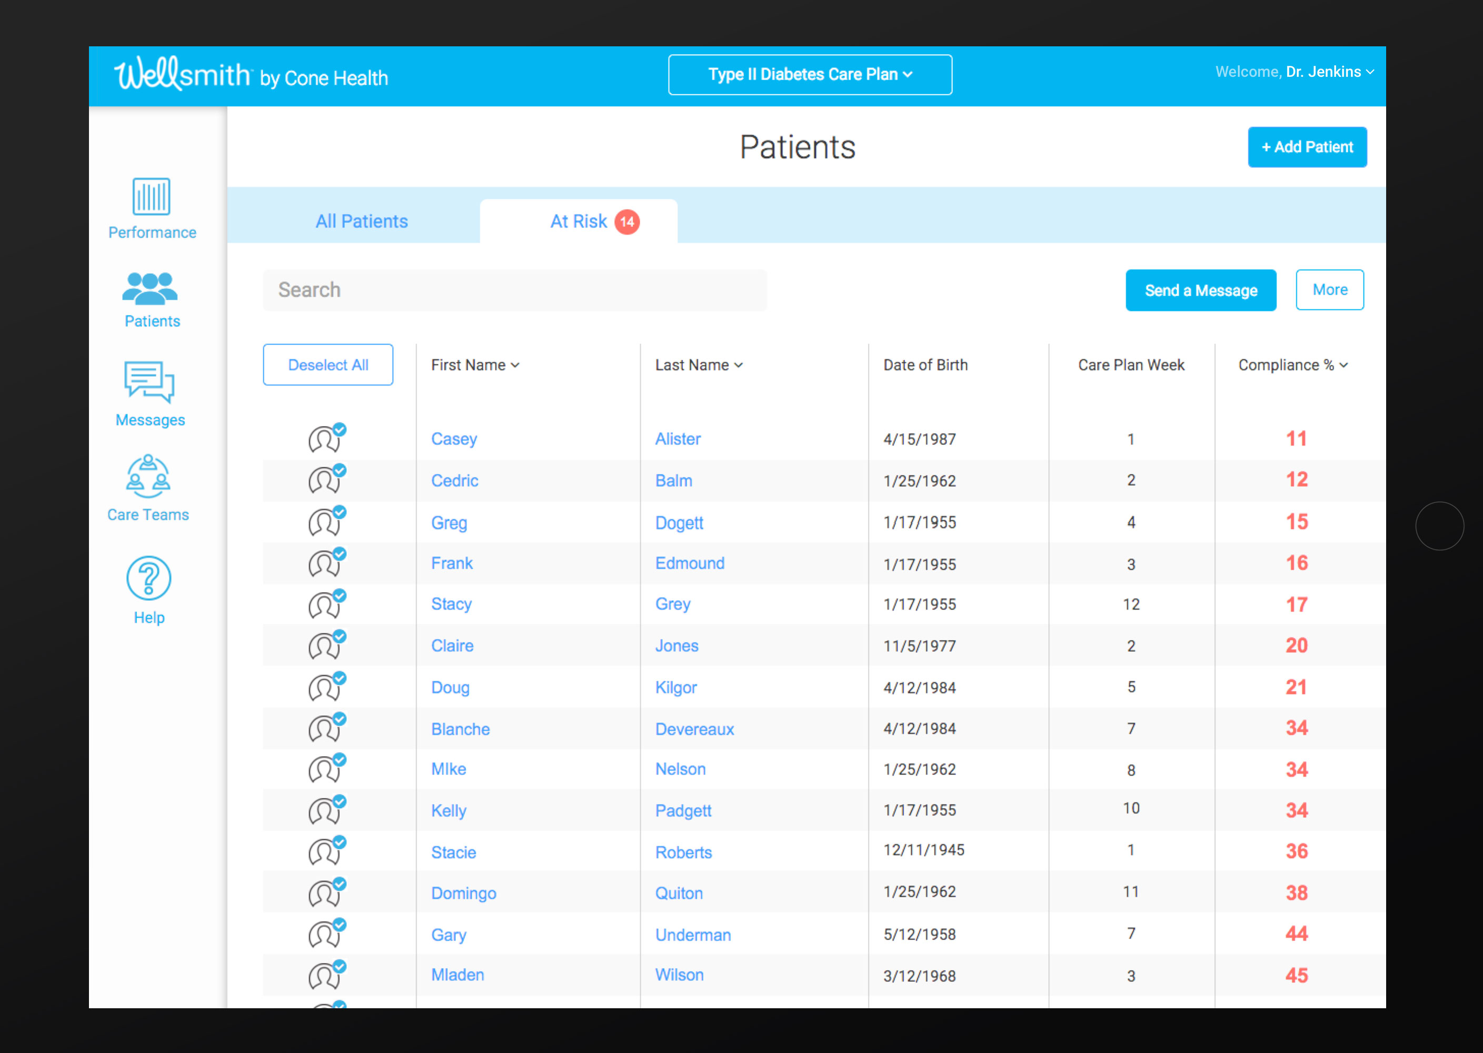Toggle selection avatar for Frank Edmound
1483x1053 pixels.
[327, 563]
